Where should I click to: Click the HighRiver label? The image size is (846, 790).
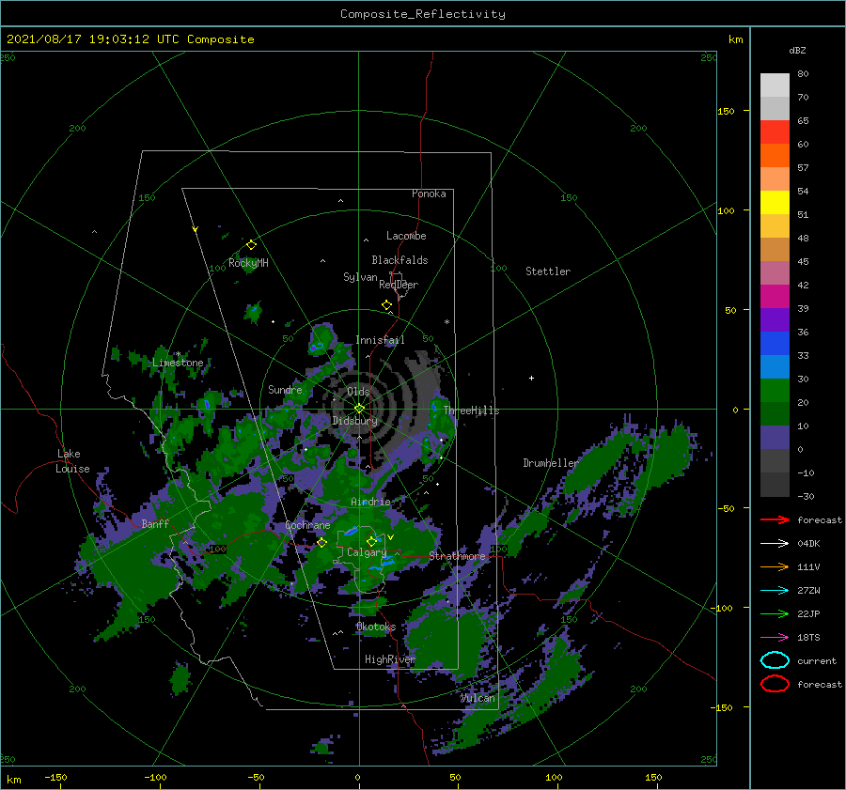(389, 659)
